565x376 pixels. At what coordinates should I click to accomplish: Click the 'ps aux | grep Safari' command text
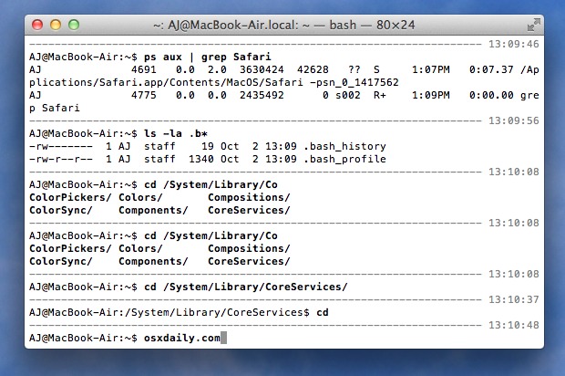pos(208,57)
